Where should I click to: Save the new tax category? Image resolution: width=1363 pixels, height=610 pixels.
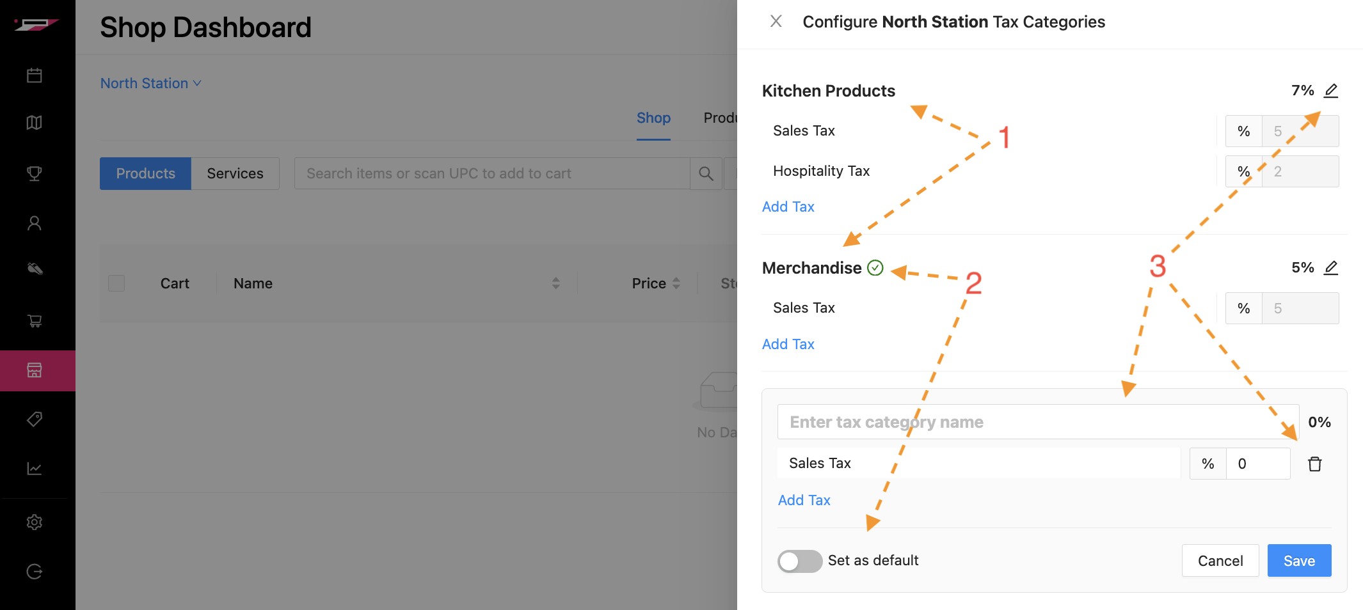pos(1299,561)
